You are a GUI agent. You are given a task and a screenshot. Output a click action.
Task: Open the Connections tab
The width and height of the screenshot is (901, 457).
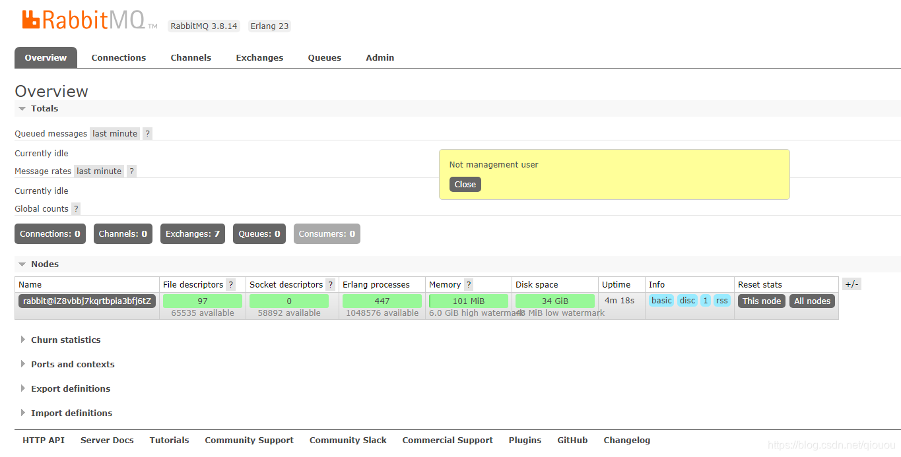click(119, 57)
